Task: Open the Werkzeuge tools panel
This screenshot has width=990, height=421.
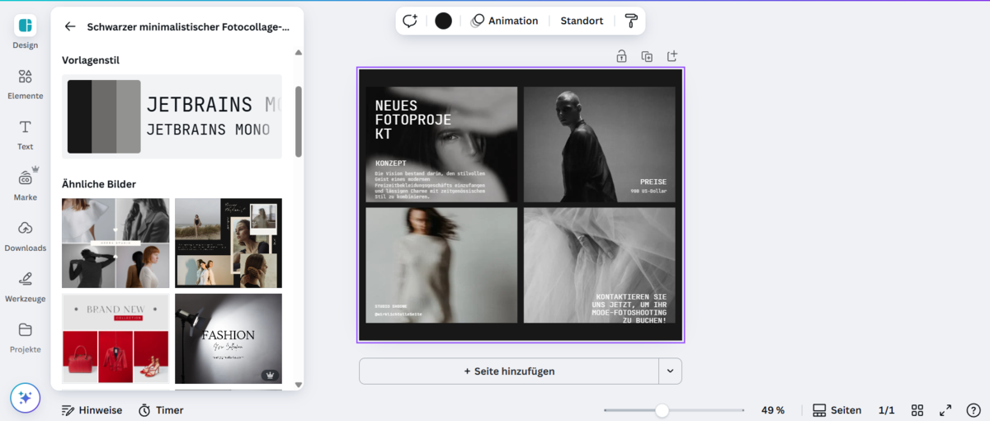Action: click(x=25, y=279)
